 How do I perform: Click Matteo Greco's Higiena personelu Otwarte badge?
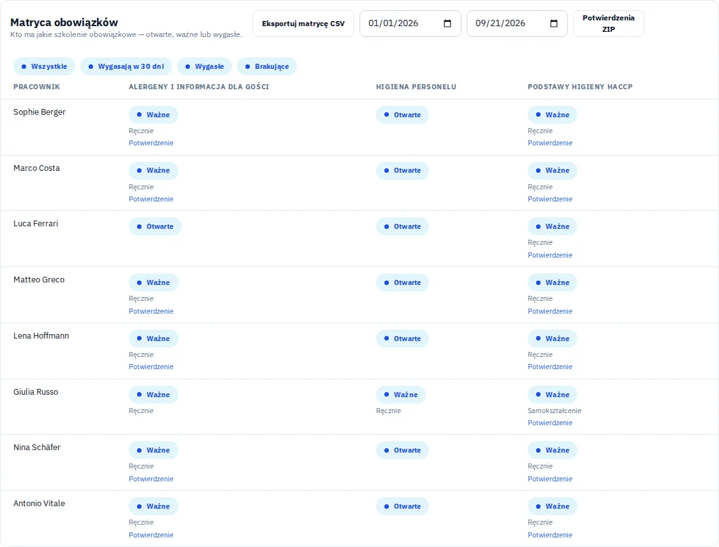[402, 282]
